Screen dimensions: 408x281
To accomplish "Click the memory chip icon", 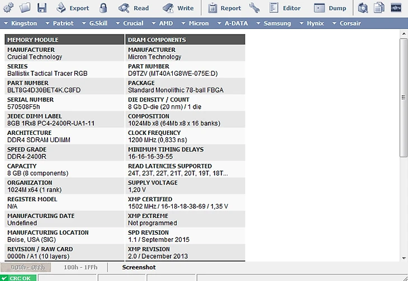I will [396, 8].
